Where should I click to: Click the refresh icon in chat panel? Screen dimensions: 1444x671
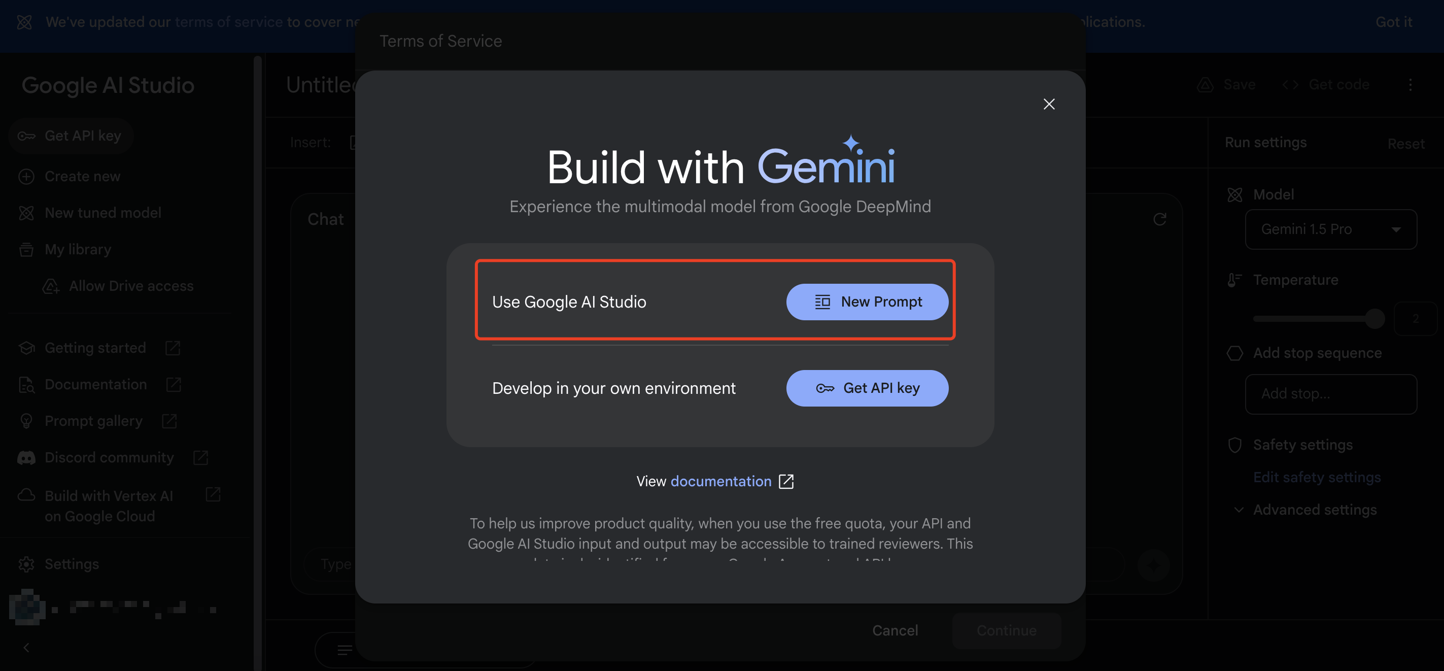click(x=1159, y=219)
